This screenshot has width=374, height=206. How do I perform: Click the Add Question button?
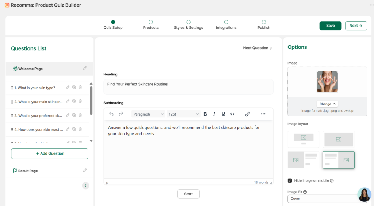pyautogui.click(x=50, y=153)
